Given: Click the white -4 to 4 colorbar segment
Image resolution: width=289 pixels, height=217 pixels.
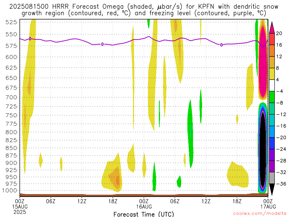Looking at the screenshot, I should pyautogui.click(x=272, y=85).
